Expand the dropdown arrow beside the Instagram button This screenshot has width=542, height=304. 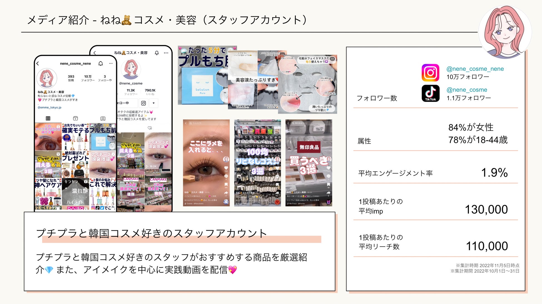[154, 103]
